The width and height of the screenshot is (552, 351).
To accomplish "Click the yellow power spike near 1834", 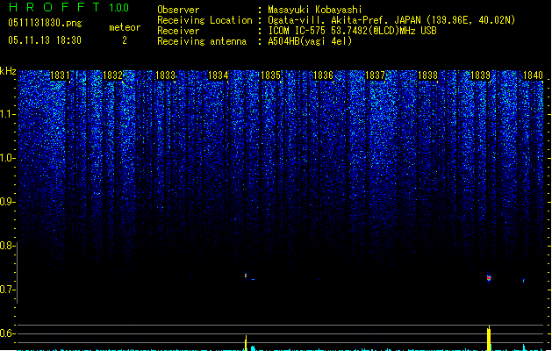I will tap(246, 343).
